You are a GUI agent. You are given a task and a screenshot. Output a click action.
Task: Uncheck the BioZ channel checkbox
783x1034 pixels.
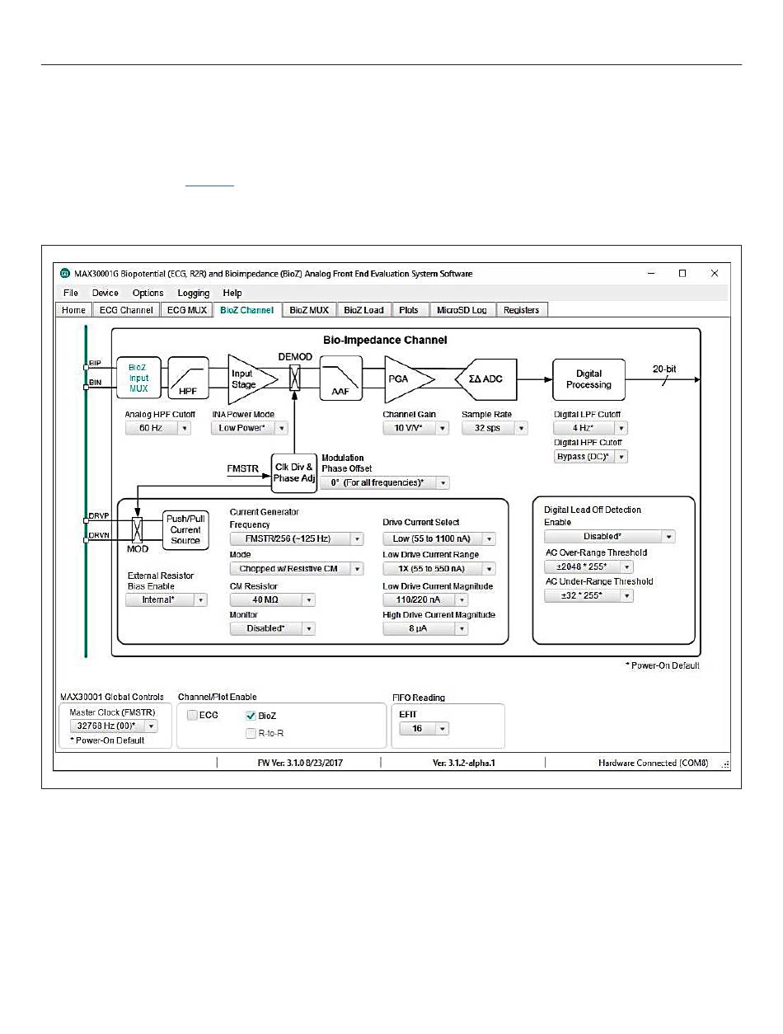pyautogui.click(x=251, y=716)
